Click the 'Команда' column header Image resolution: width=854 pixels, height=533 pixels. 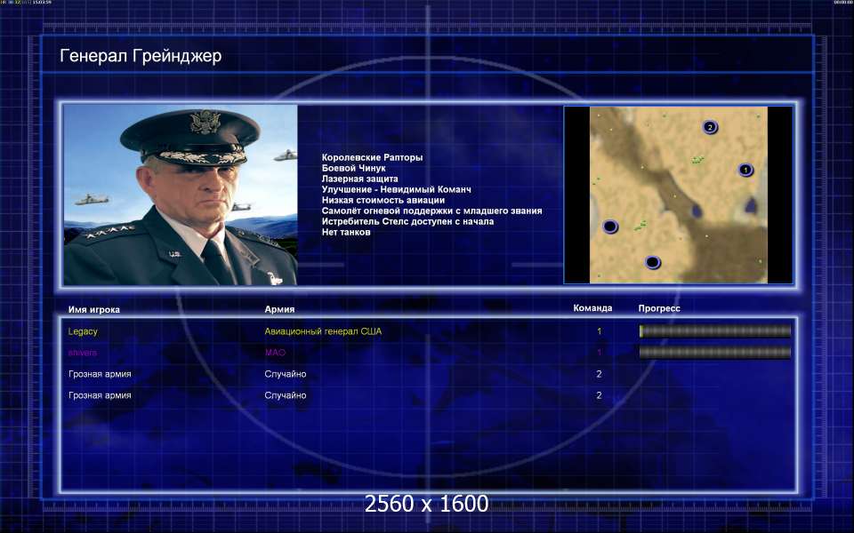(592, 308)
